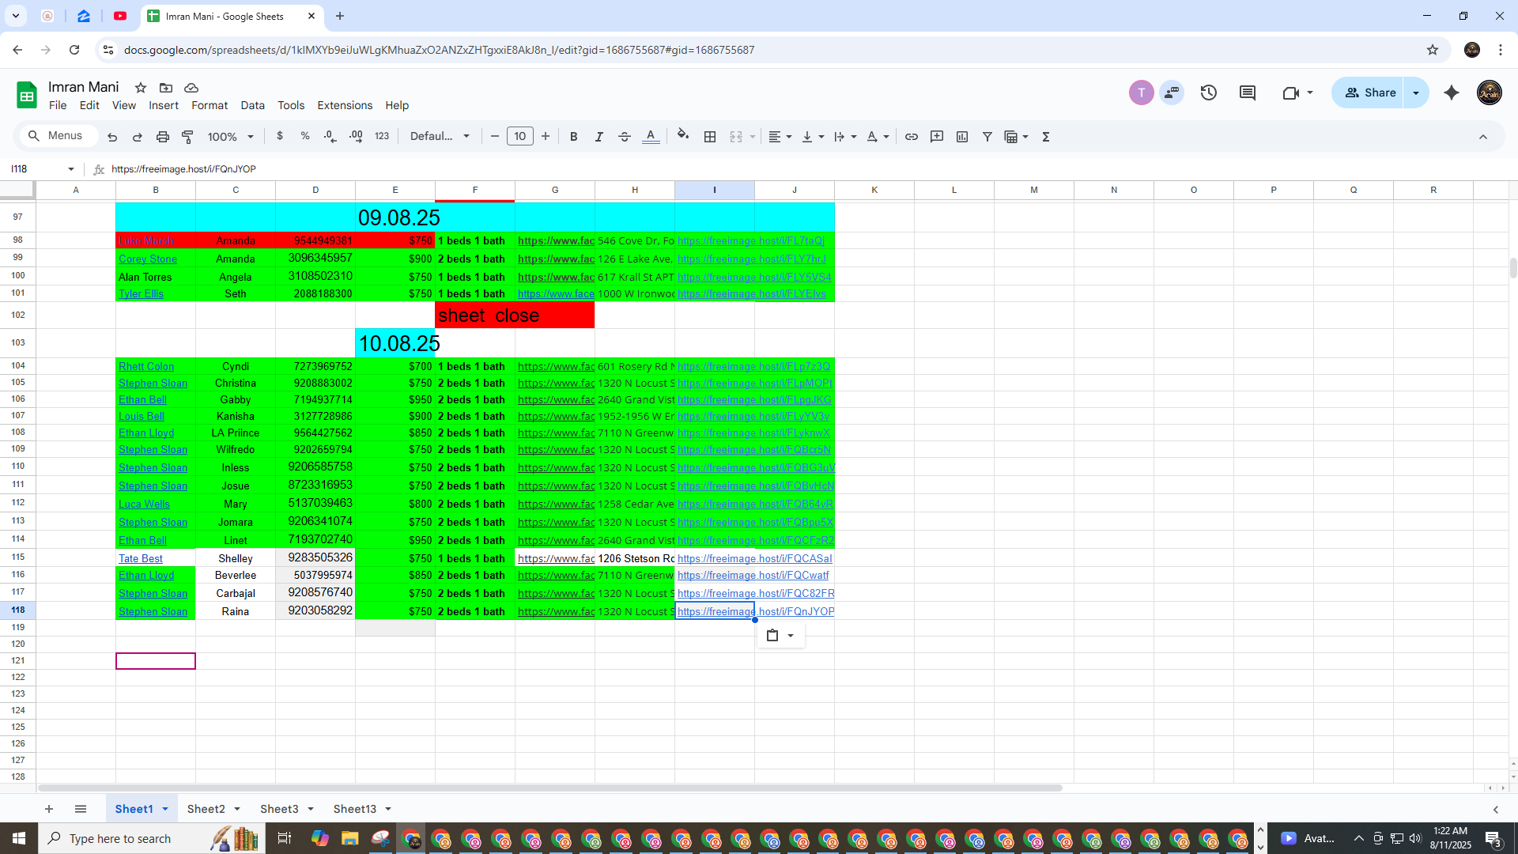Click the font size input field
The image size is (1518, 854).
tap(519, 137)
